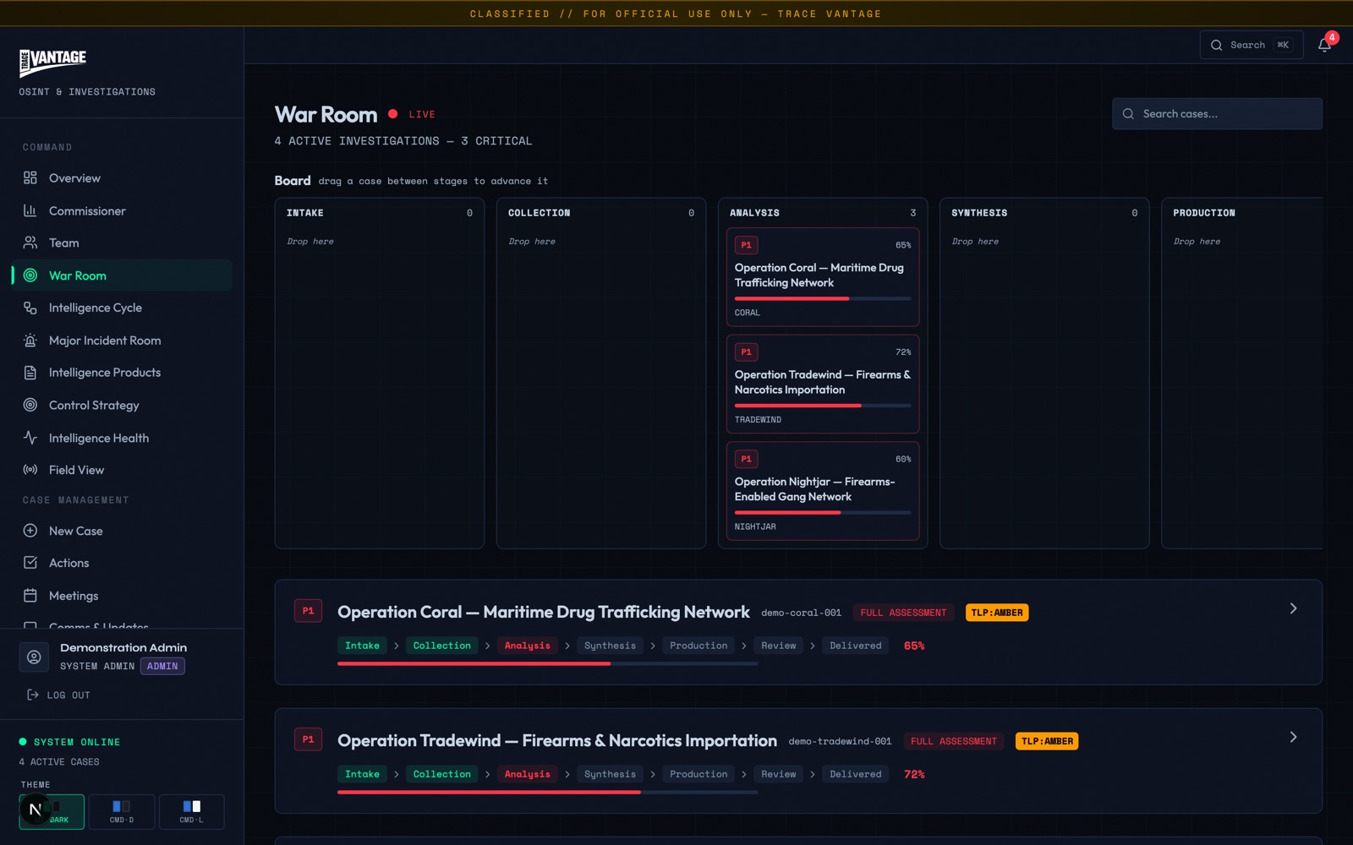Expand the Operation Coral case row chevron

pos(1293,608)
